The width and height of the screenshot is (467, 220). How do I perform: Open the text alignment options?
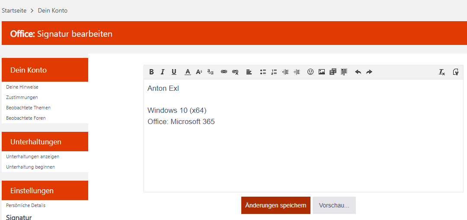249,72
